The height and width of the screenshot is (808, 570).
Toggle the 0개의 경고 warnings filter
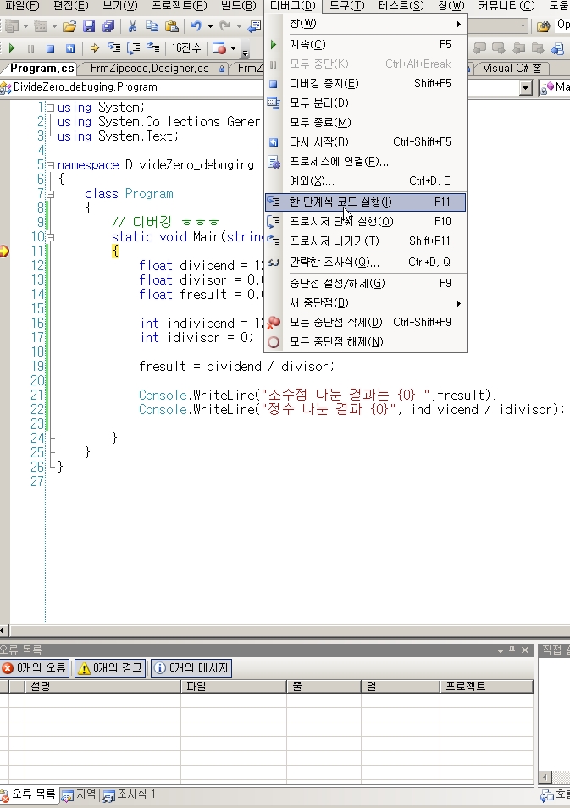[110, 668]
